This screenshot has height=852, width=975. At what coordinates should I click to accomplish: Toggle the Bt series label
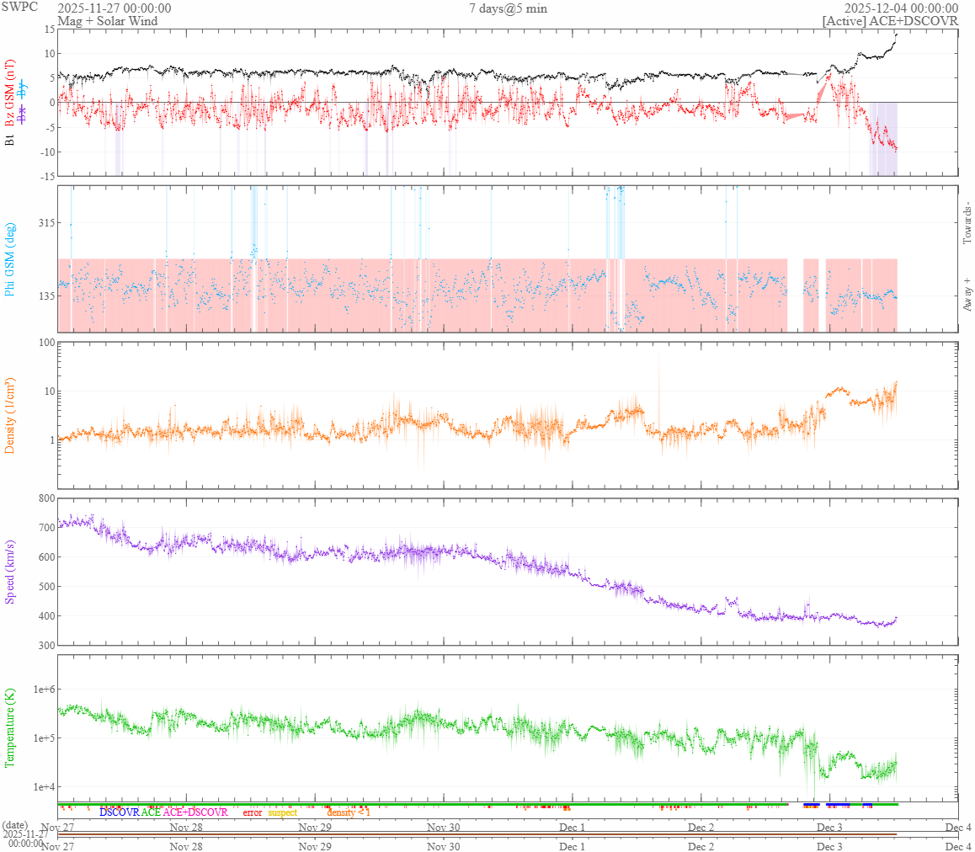9,141
